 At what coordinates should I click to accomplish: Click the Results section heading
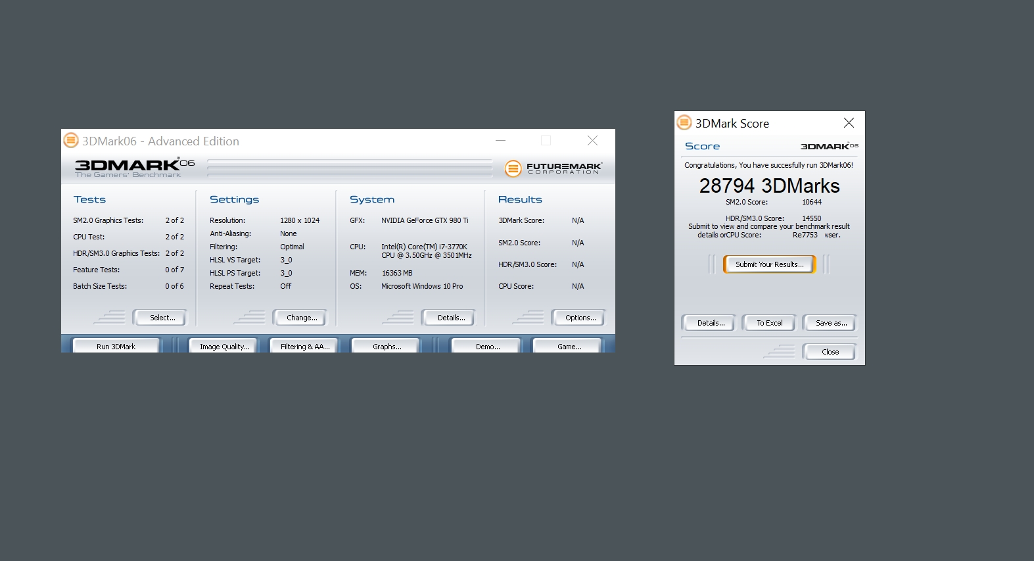[520, 199]
